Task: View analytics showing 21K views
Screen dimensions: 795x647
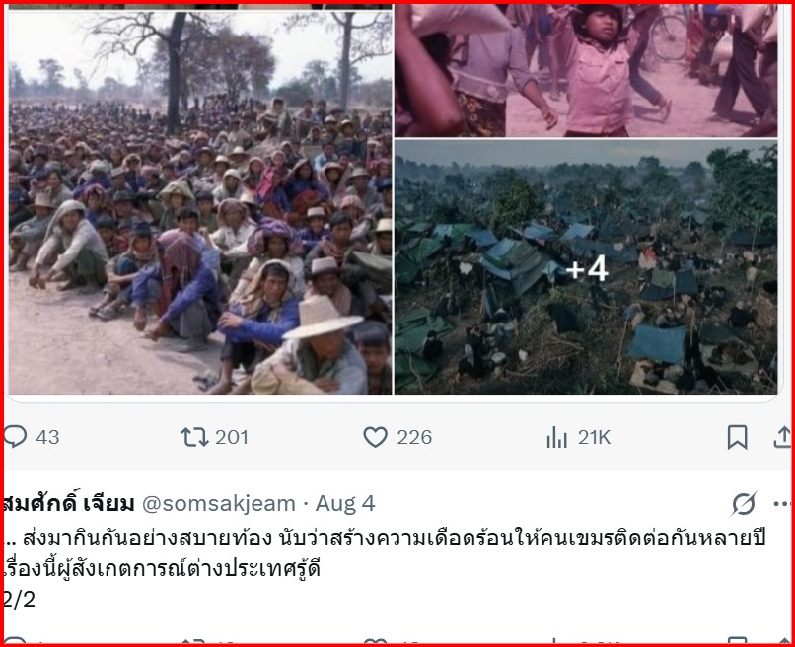Action: click(x=556, y=437)
